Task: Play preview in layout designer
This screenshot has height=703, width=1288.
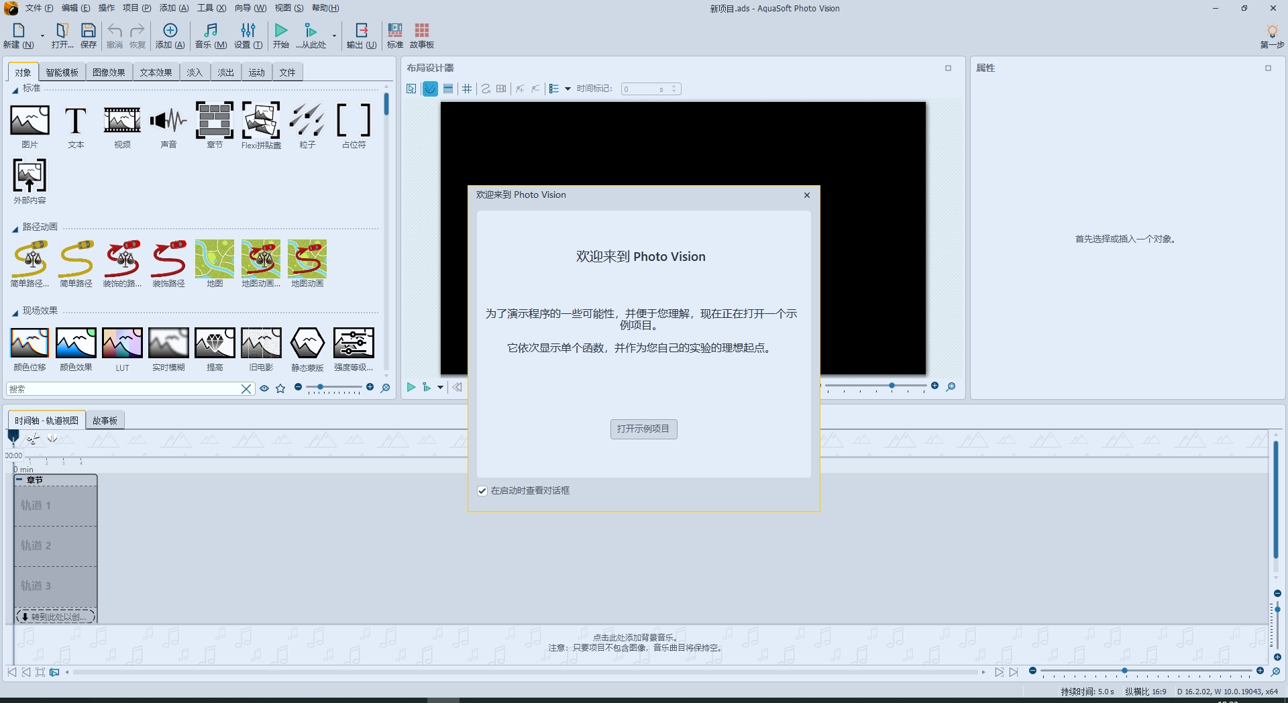Action: point(411,387)
